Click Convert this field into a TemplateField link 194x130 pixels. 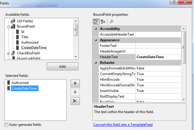click(x=123, y=125)
